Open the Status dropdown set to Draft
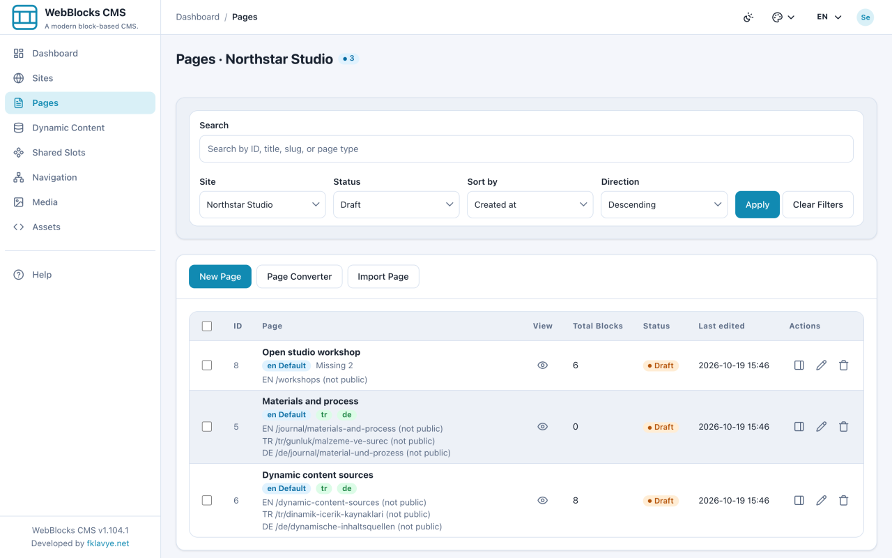 396,205
